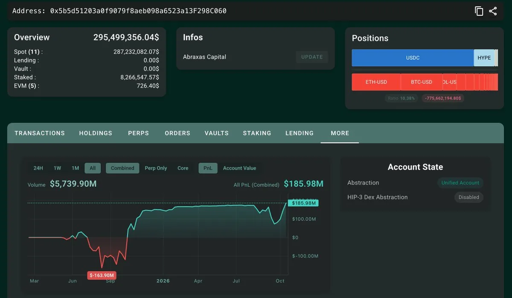Click the Ratio 10.38% badge
This screenshot has width=512, height=298.
click(401, 98)
